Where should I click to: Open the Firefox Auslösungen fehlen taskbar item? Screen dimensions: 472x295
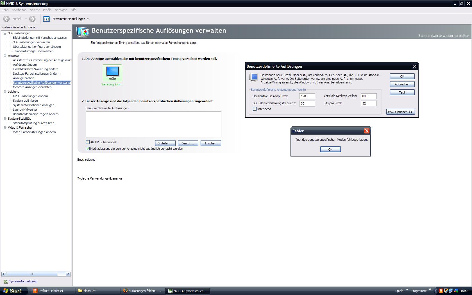[143, 291]
